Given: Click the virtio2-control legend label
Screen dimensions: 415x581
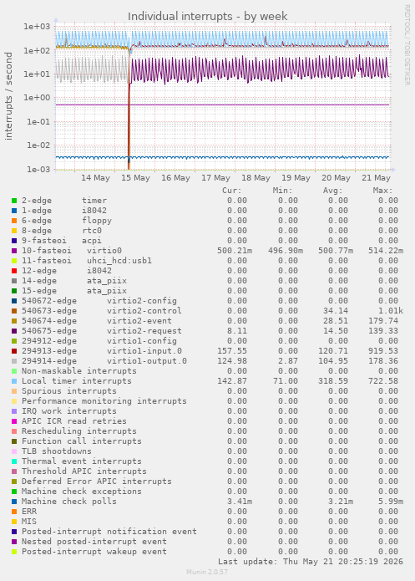Looking at the screenshot, I should click(x=144, y=311).
